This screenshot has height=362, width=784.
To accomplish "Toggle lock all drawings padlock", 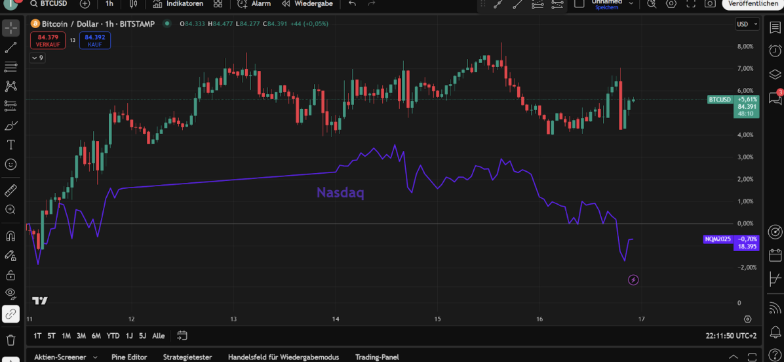I will click(x=10, y=275).
